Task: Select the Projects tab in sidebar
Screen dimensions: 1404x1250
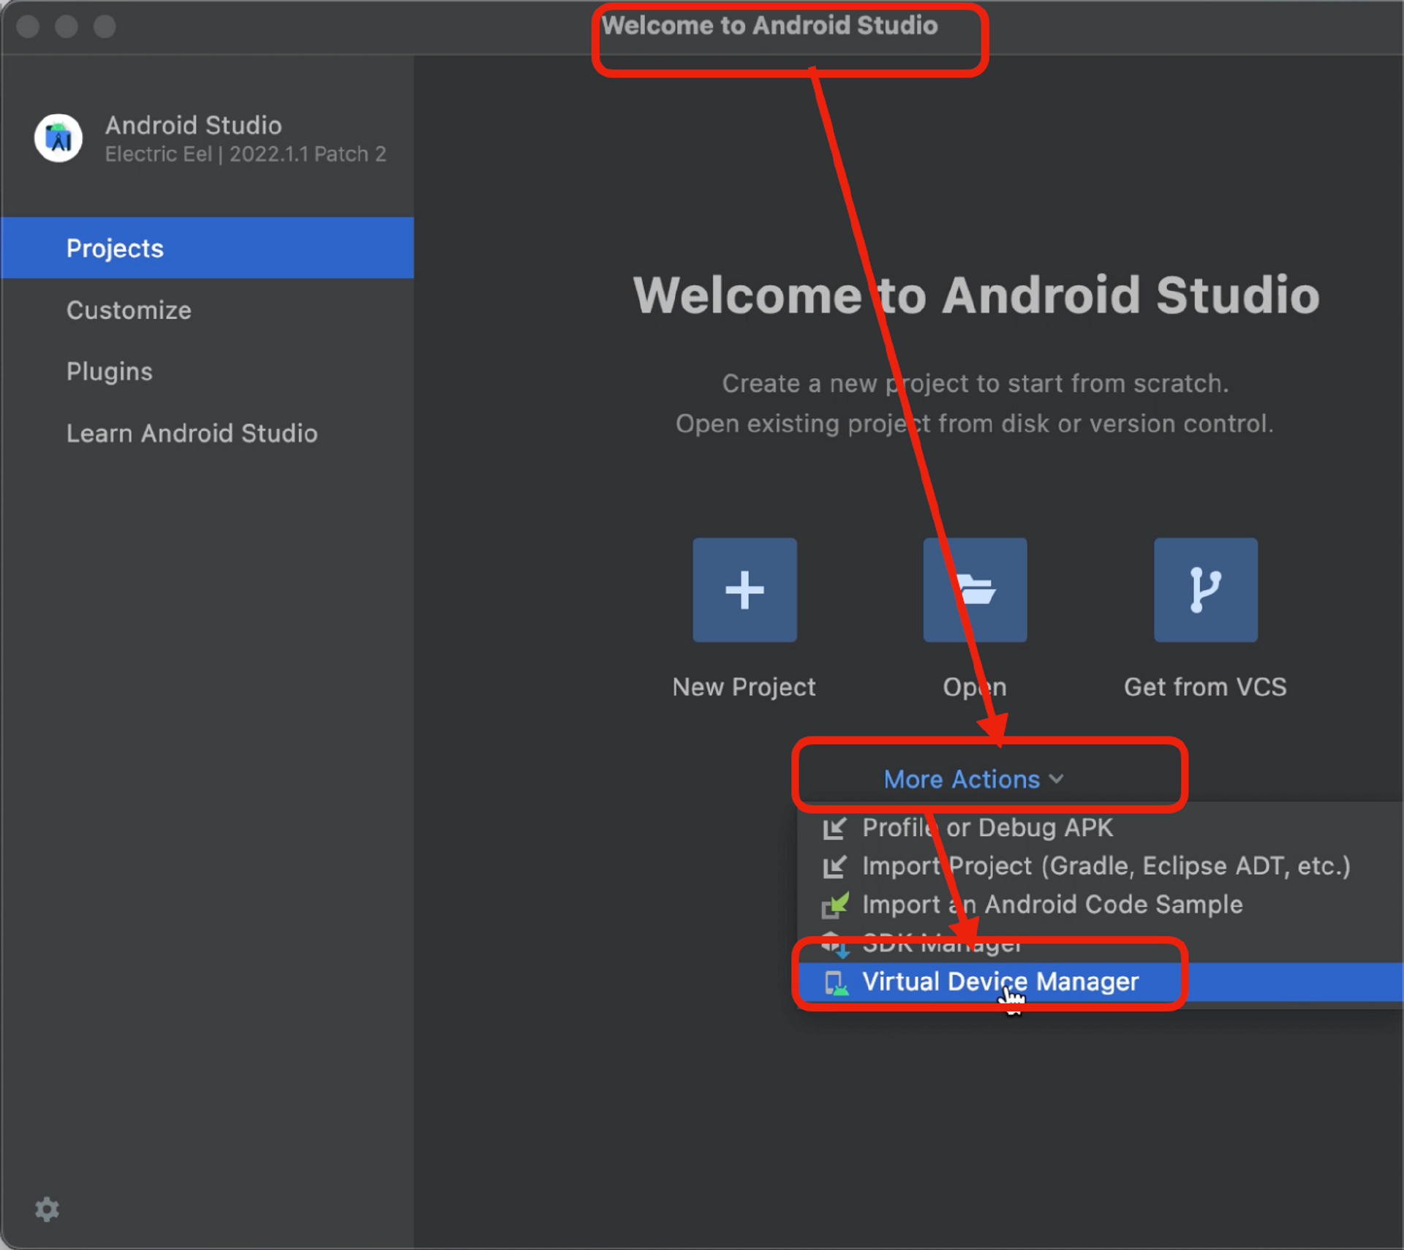Action: pos(208,248)
